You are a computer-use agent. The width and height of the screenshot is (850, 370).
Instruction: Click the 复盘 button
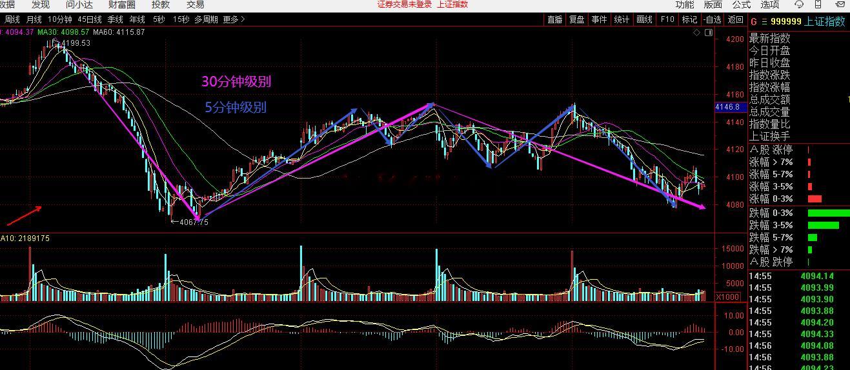[576, 19]
